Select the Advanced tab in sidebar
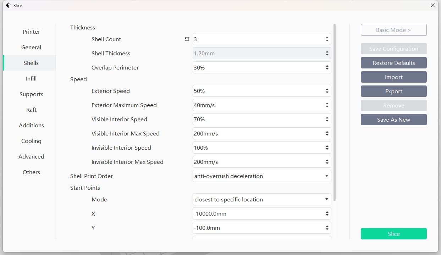This screenshot has width=441, height=255. 31,157
